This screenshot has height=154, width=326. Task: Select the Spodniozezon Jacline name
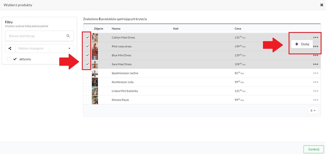pos(125,73)
